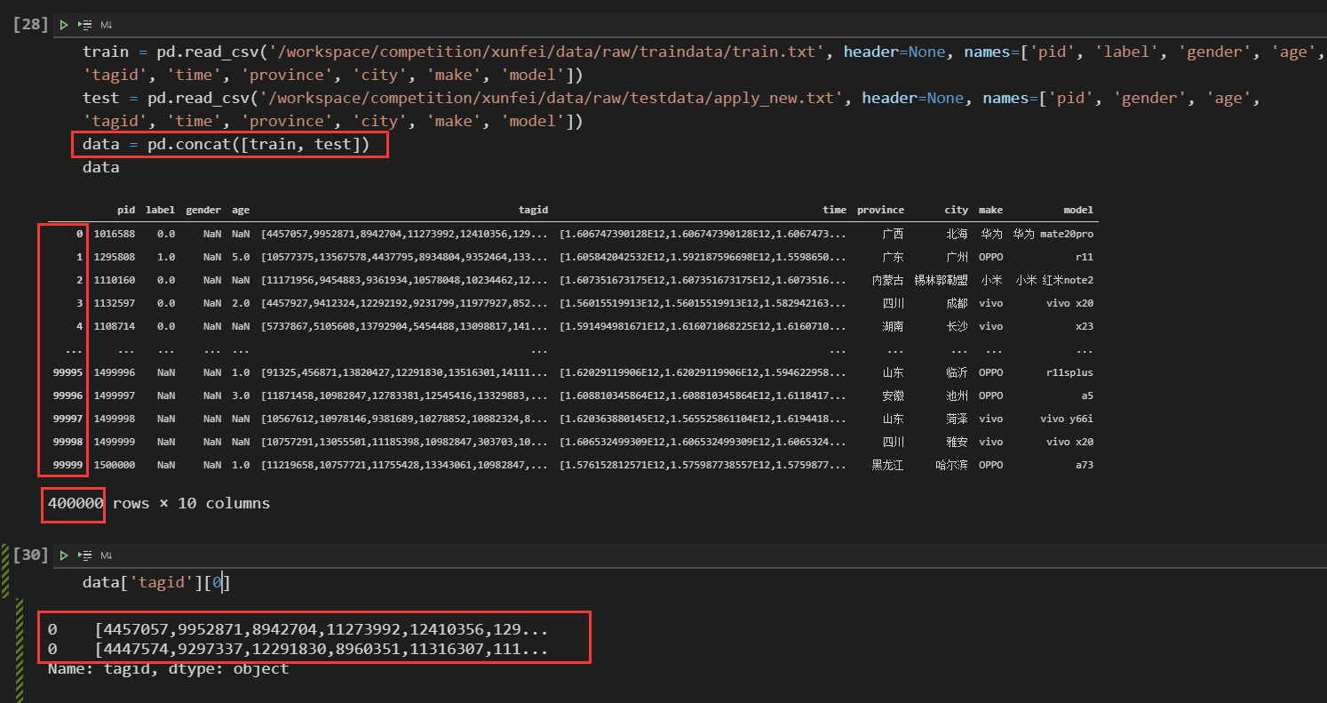Click city cell 广州

[958, 257]
